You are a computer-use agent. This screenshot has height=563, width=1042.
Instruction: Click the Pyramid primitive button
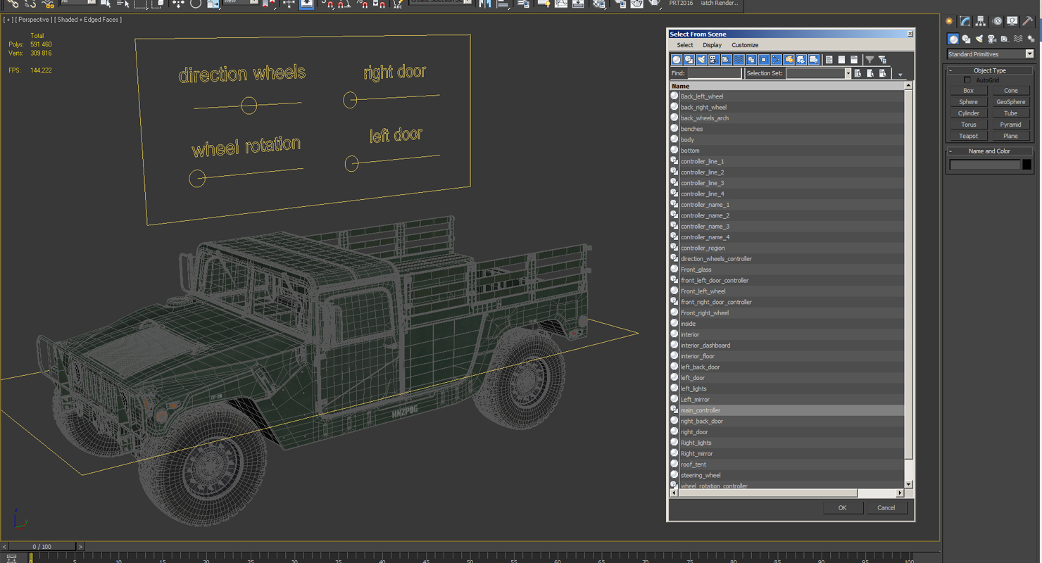[1010, 125]
